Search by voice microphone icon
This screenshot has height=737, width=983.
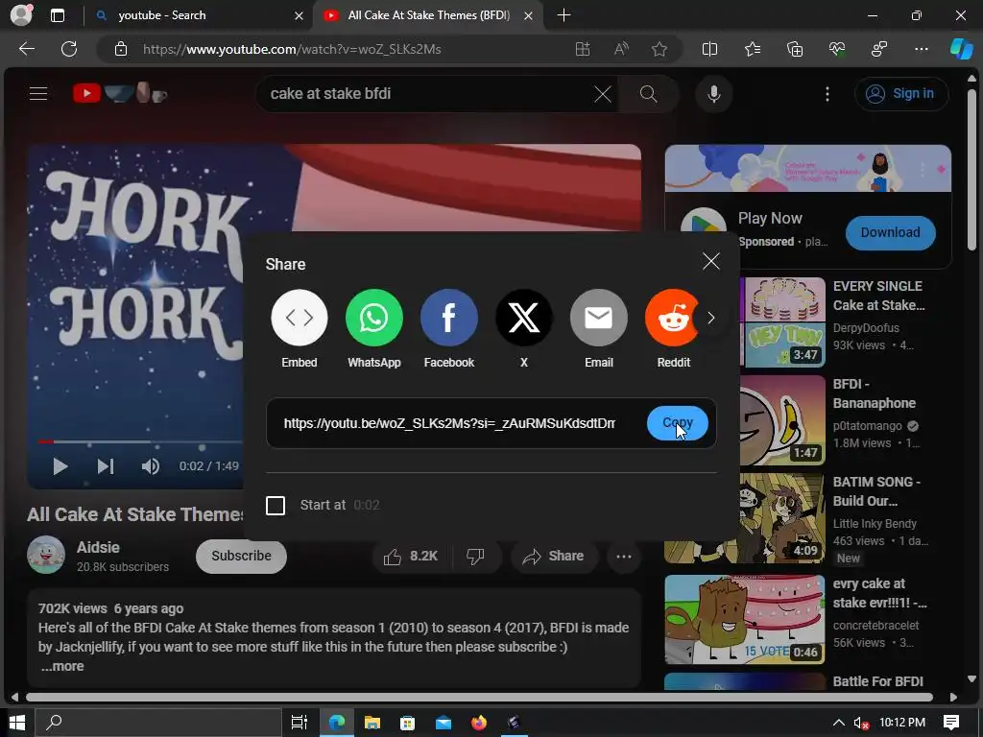(x=713, y=94)
